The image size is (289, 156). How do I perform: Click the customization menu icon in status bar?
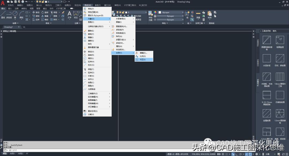287,154
